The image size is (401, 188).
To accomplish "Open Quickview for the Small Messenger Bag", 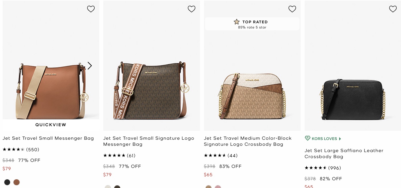I will (51, 125).
